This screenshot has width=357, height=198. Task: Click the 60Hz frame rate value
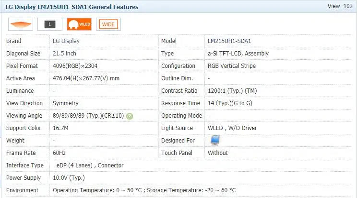[x=59, y=153]
